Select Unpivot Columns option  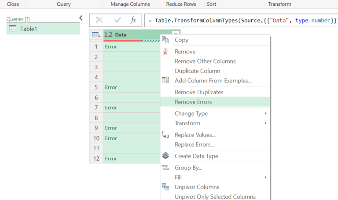point(215,187)
